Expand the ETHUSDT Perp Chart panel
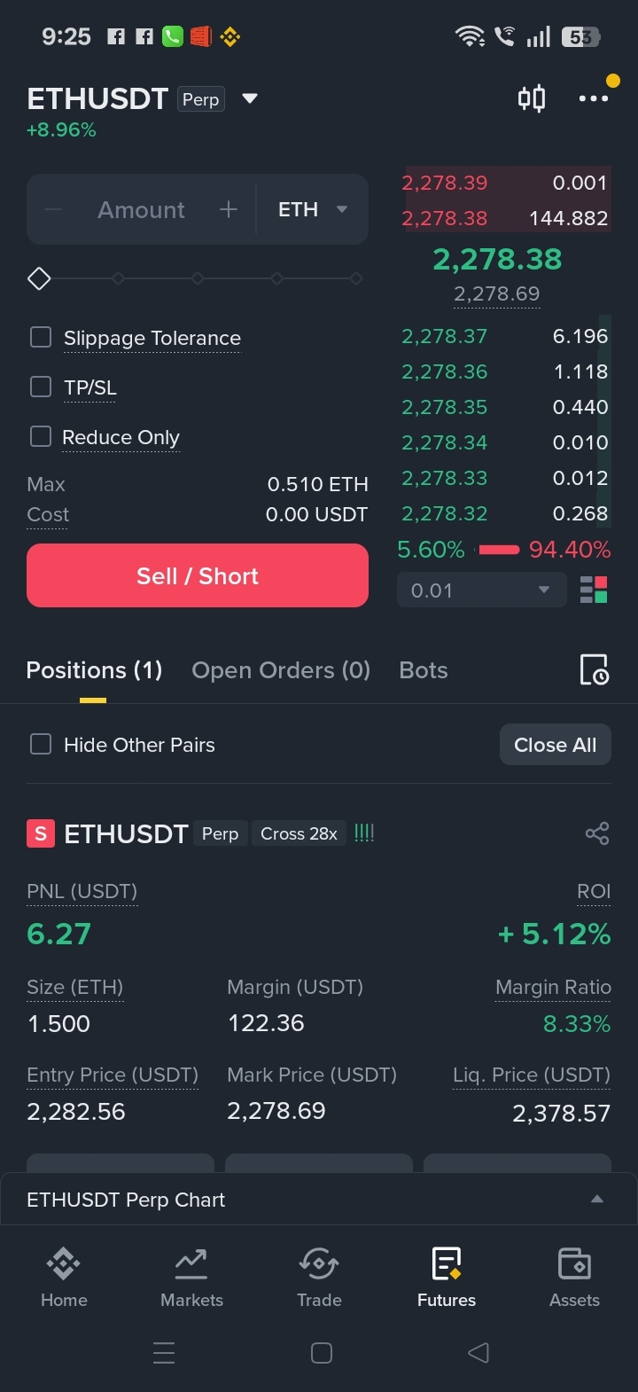The width and height of the screenshot is (638, 1392). pyautogui.click(x=319, y=1200)
